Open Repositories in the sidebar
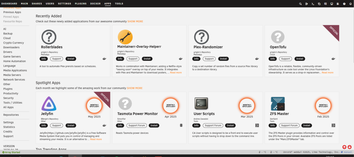 pos(11,115)
